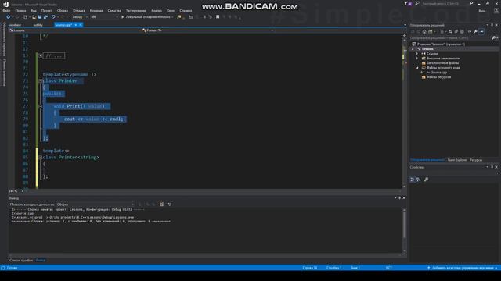Viewport: 501px width, 281px height.
Task: Click the property pages wrench icon
Action: [426, 180]
